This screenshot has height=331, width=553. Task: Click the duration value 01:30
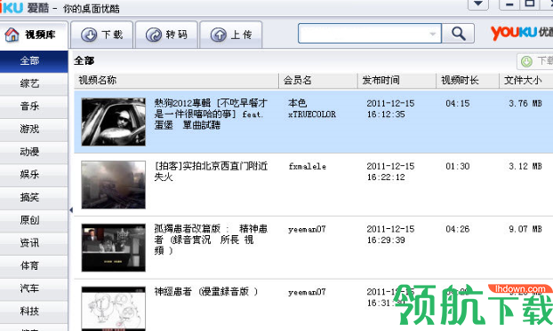coord(457,166)
